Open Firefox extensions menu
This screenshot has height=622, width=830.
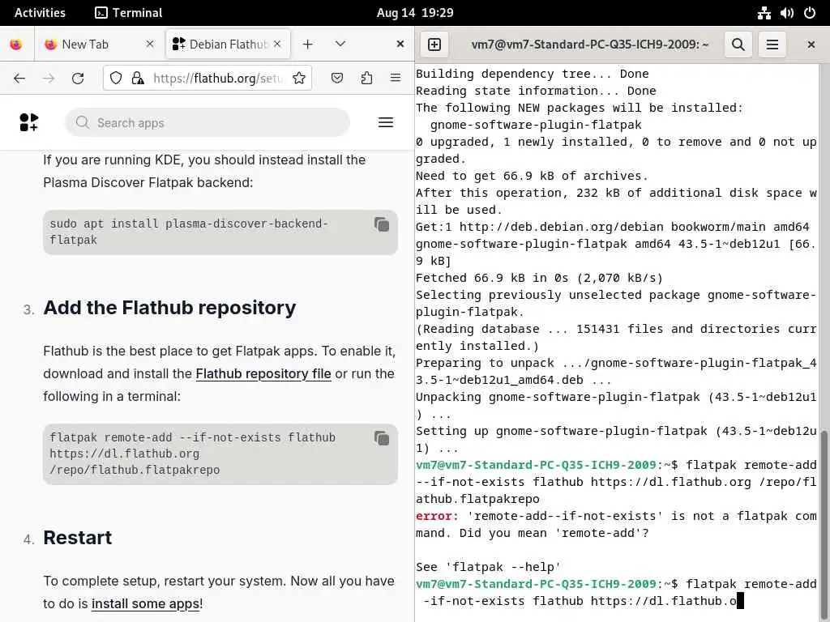(366, 79)
